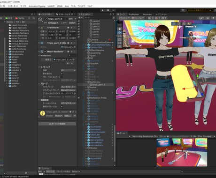This screenshot has width=216, height=178.
Task: Lock the Hierarchy panel
Action: [x=111, y=14]
